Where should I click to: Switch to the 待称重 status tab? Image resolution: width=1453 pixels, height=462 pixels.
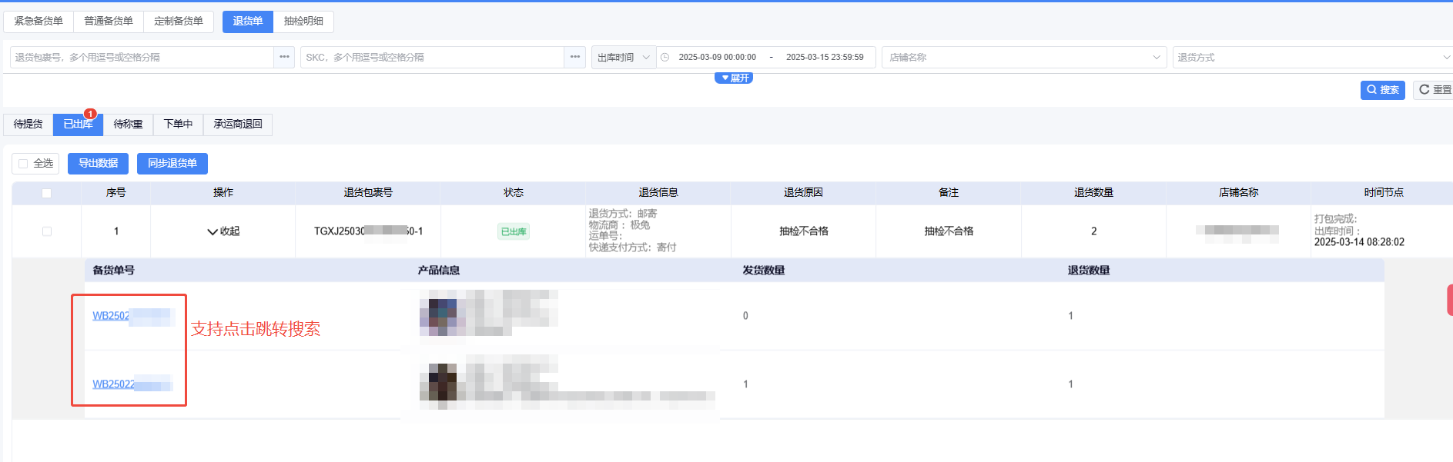click(128, 125)
